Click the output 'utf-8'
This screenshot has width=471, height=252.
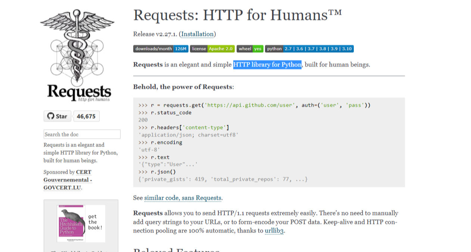click(x=149, y=150)
